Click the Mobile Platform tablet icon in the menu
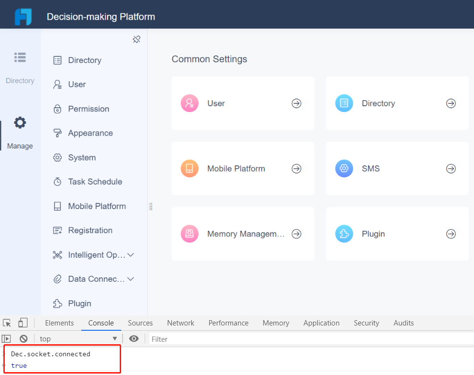The width and height of the screenshot is (474, 375). click(x=57, y=206)
